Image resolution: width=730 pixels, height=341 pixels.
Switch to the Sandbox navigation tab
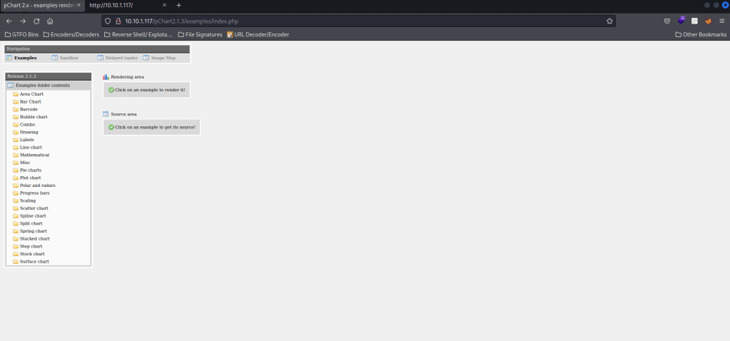click(x=69, y=58)
